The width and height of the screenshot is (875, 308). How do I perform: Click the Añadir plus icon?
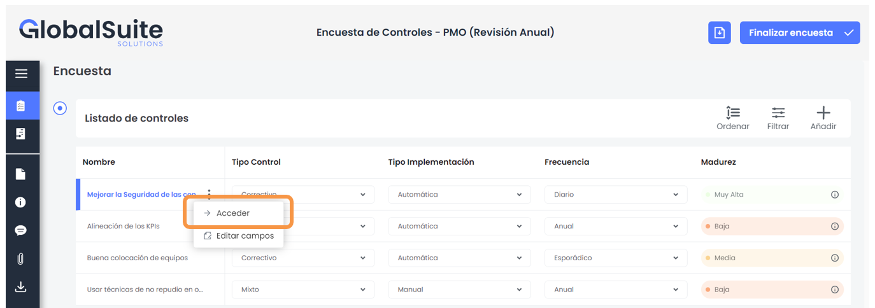(823, 118)
